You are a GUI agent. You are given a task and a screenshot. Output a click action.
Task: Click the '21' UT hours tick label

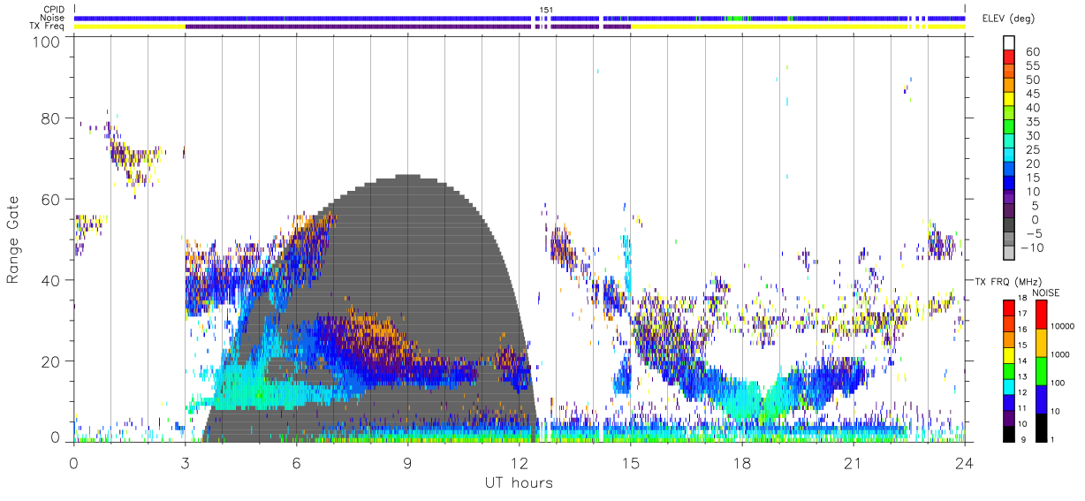pos(853,462)
